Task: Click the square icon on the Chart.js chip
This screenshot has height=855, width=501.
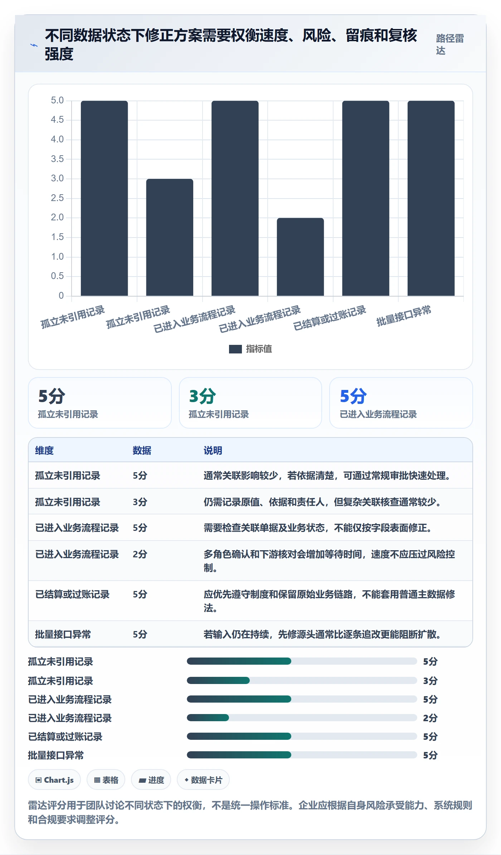Action: tap(39, 780)
